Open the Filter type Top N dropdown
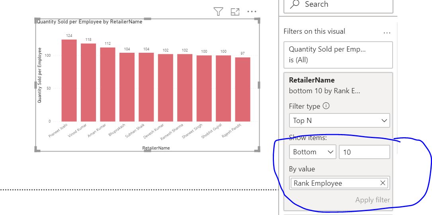Viewport: 432px width, 215px height. pos(339,120)
